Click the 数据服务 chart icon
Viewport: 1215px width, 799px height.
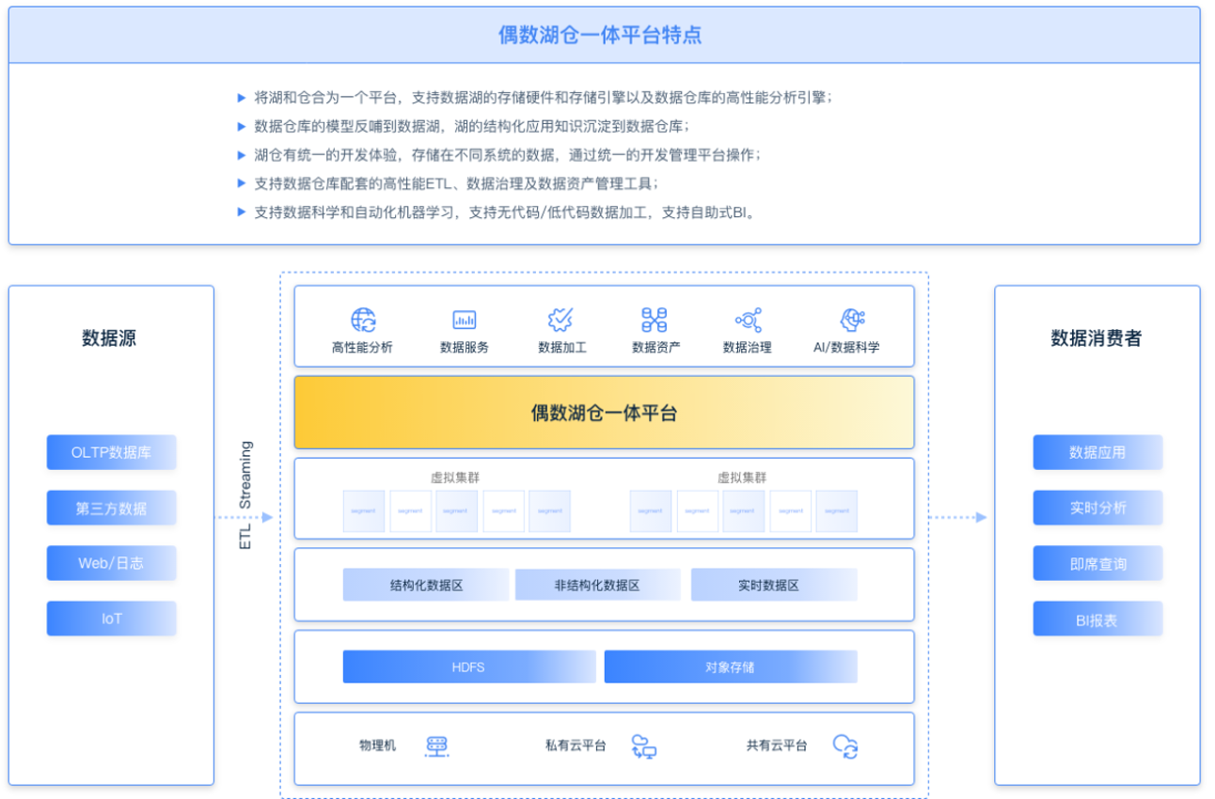[x=465, y=320]
